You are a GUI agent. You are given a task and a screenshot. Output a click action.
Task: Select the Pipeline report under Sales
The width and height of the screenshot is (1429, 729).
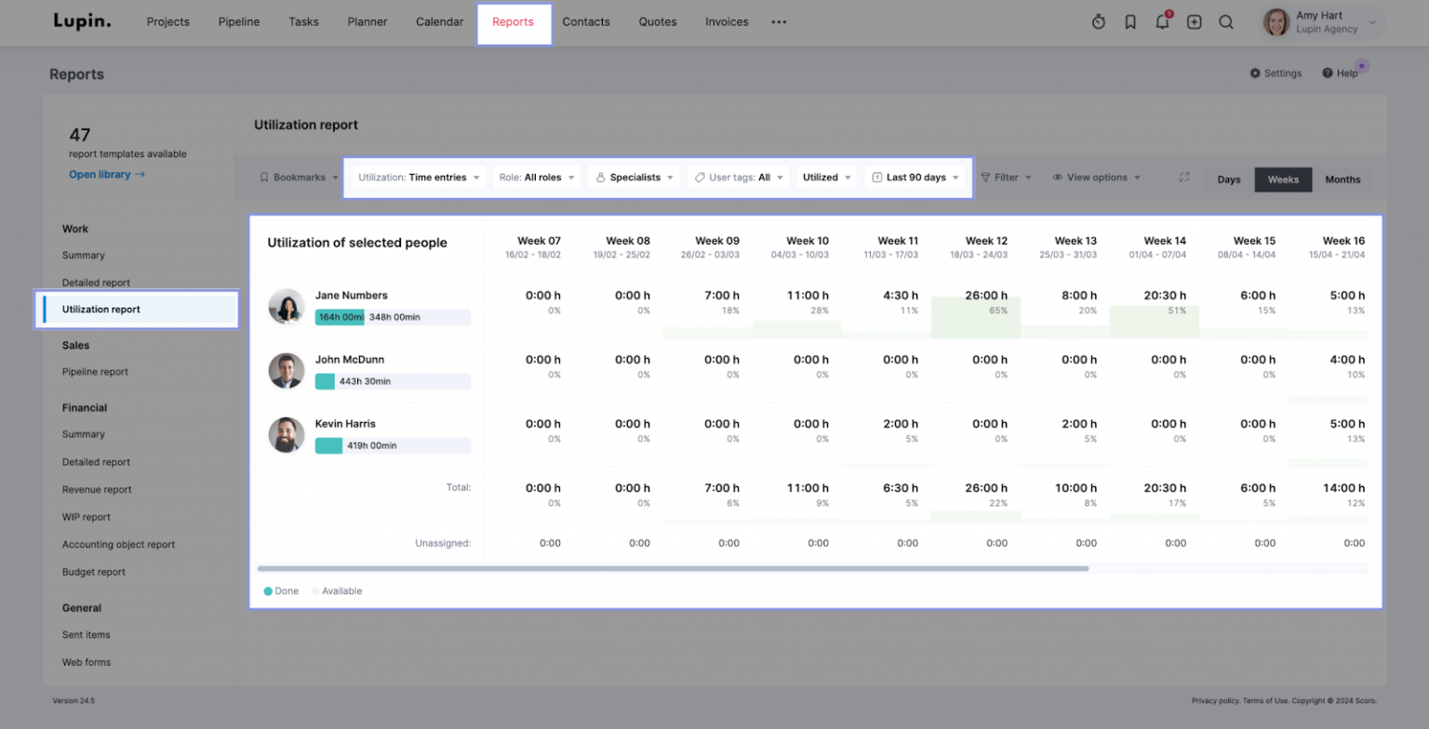[98, 371]
